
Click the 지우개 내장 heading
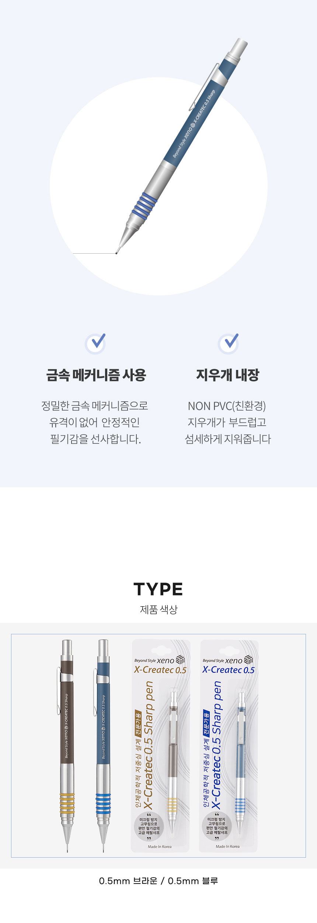tap(228, 375)
